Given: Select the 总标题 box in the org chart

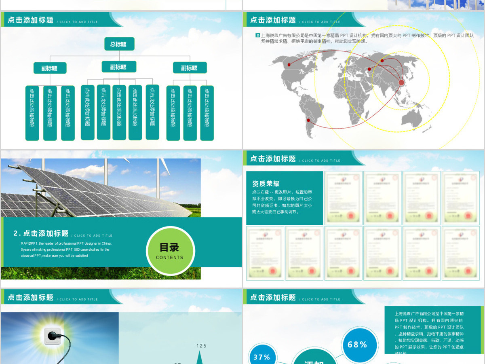Looking at the screenshot, I should pos(119,44).
